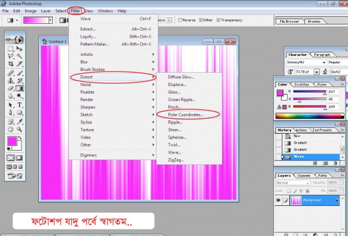348x236 pixels.
Task: Open the Filter menu
Action: coord(75,11)
